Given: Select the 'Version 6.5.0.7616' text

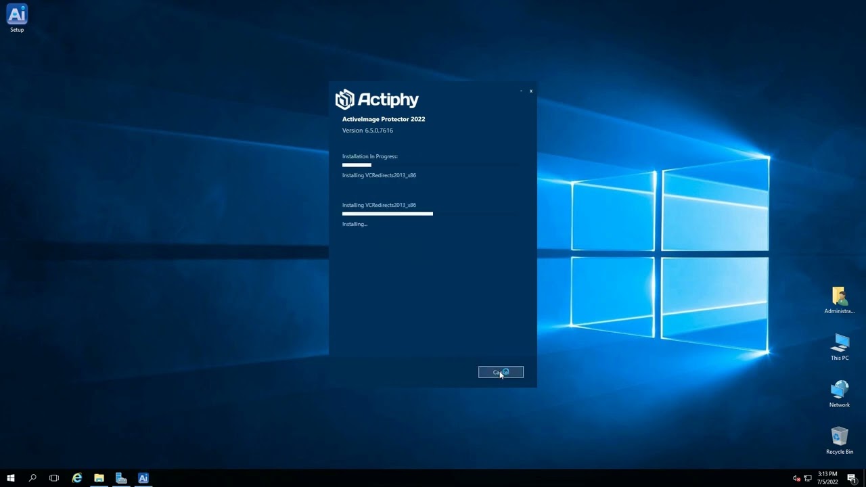Looking at the screenshot, I should click(367, 131).
